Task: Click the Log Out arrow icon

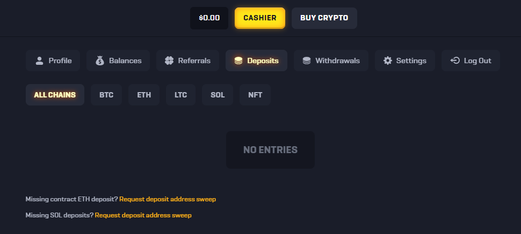Action: [x=455, y=61]
